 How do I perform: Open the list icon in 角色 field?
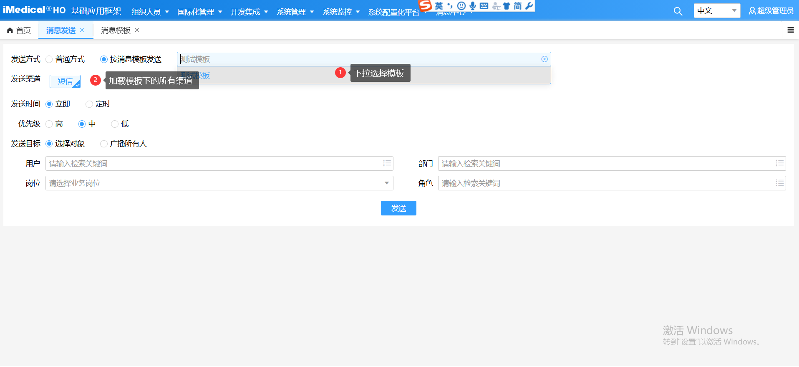779,183
